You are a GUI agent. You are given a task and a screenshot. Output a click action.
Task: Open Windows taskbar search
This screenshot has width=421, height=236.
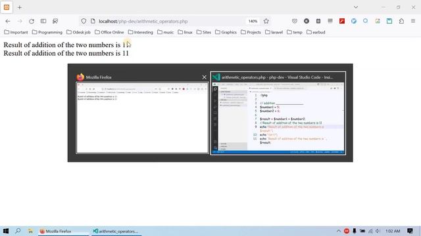[18, 231]
